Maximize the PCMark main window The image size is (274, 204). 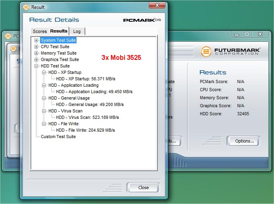click(x=247, y=34)
